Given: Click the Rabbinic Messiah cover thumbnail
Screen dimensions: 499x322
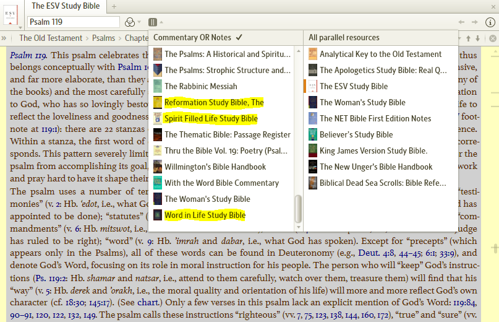Looking at the screenshot, I should [x=158, y=87].
